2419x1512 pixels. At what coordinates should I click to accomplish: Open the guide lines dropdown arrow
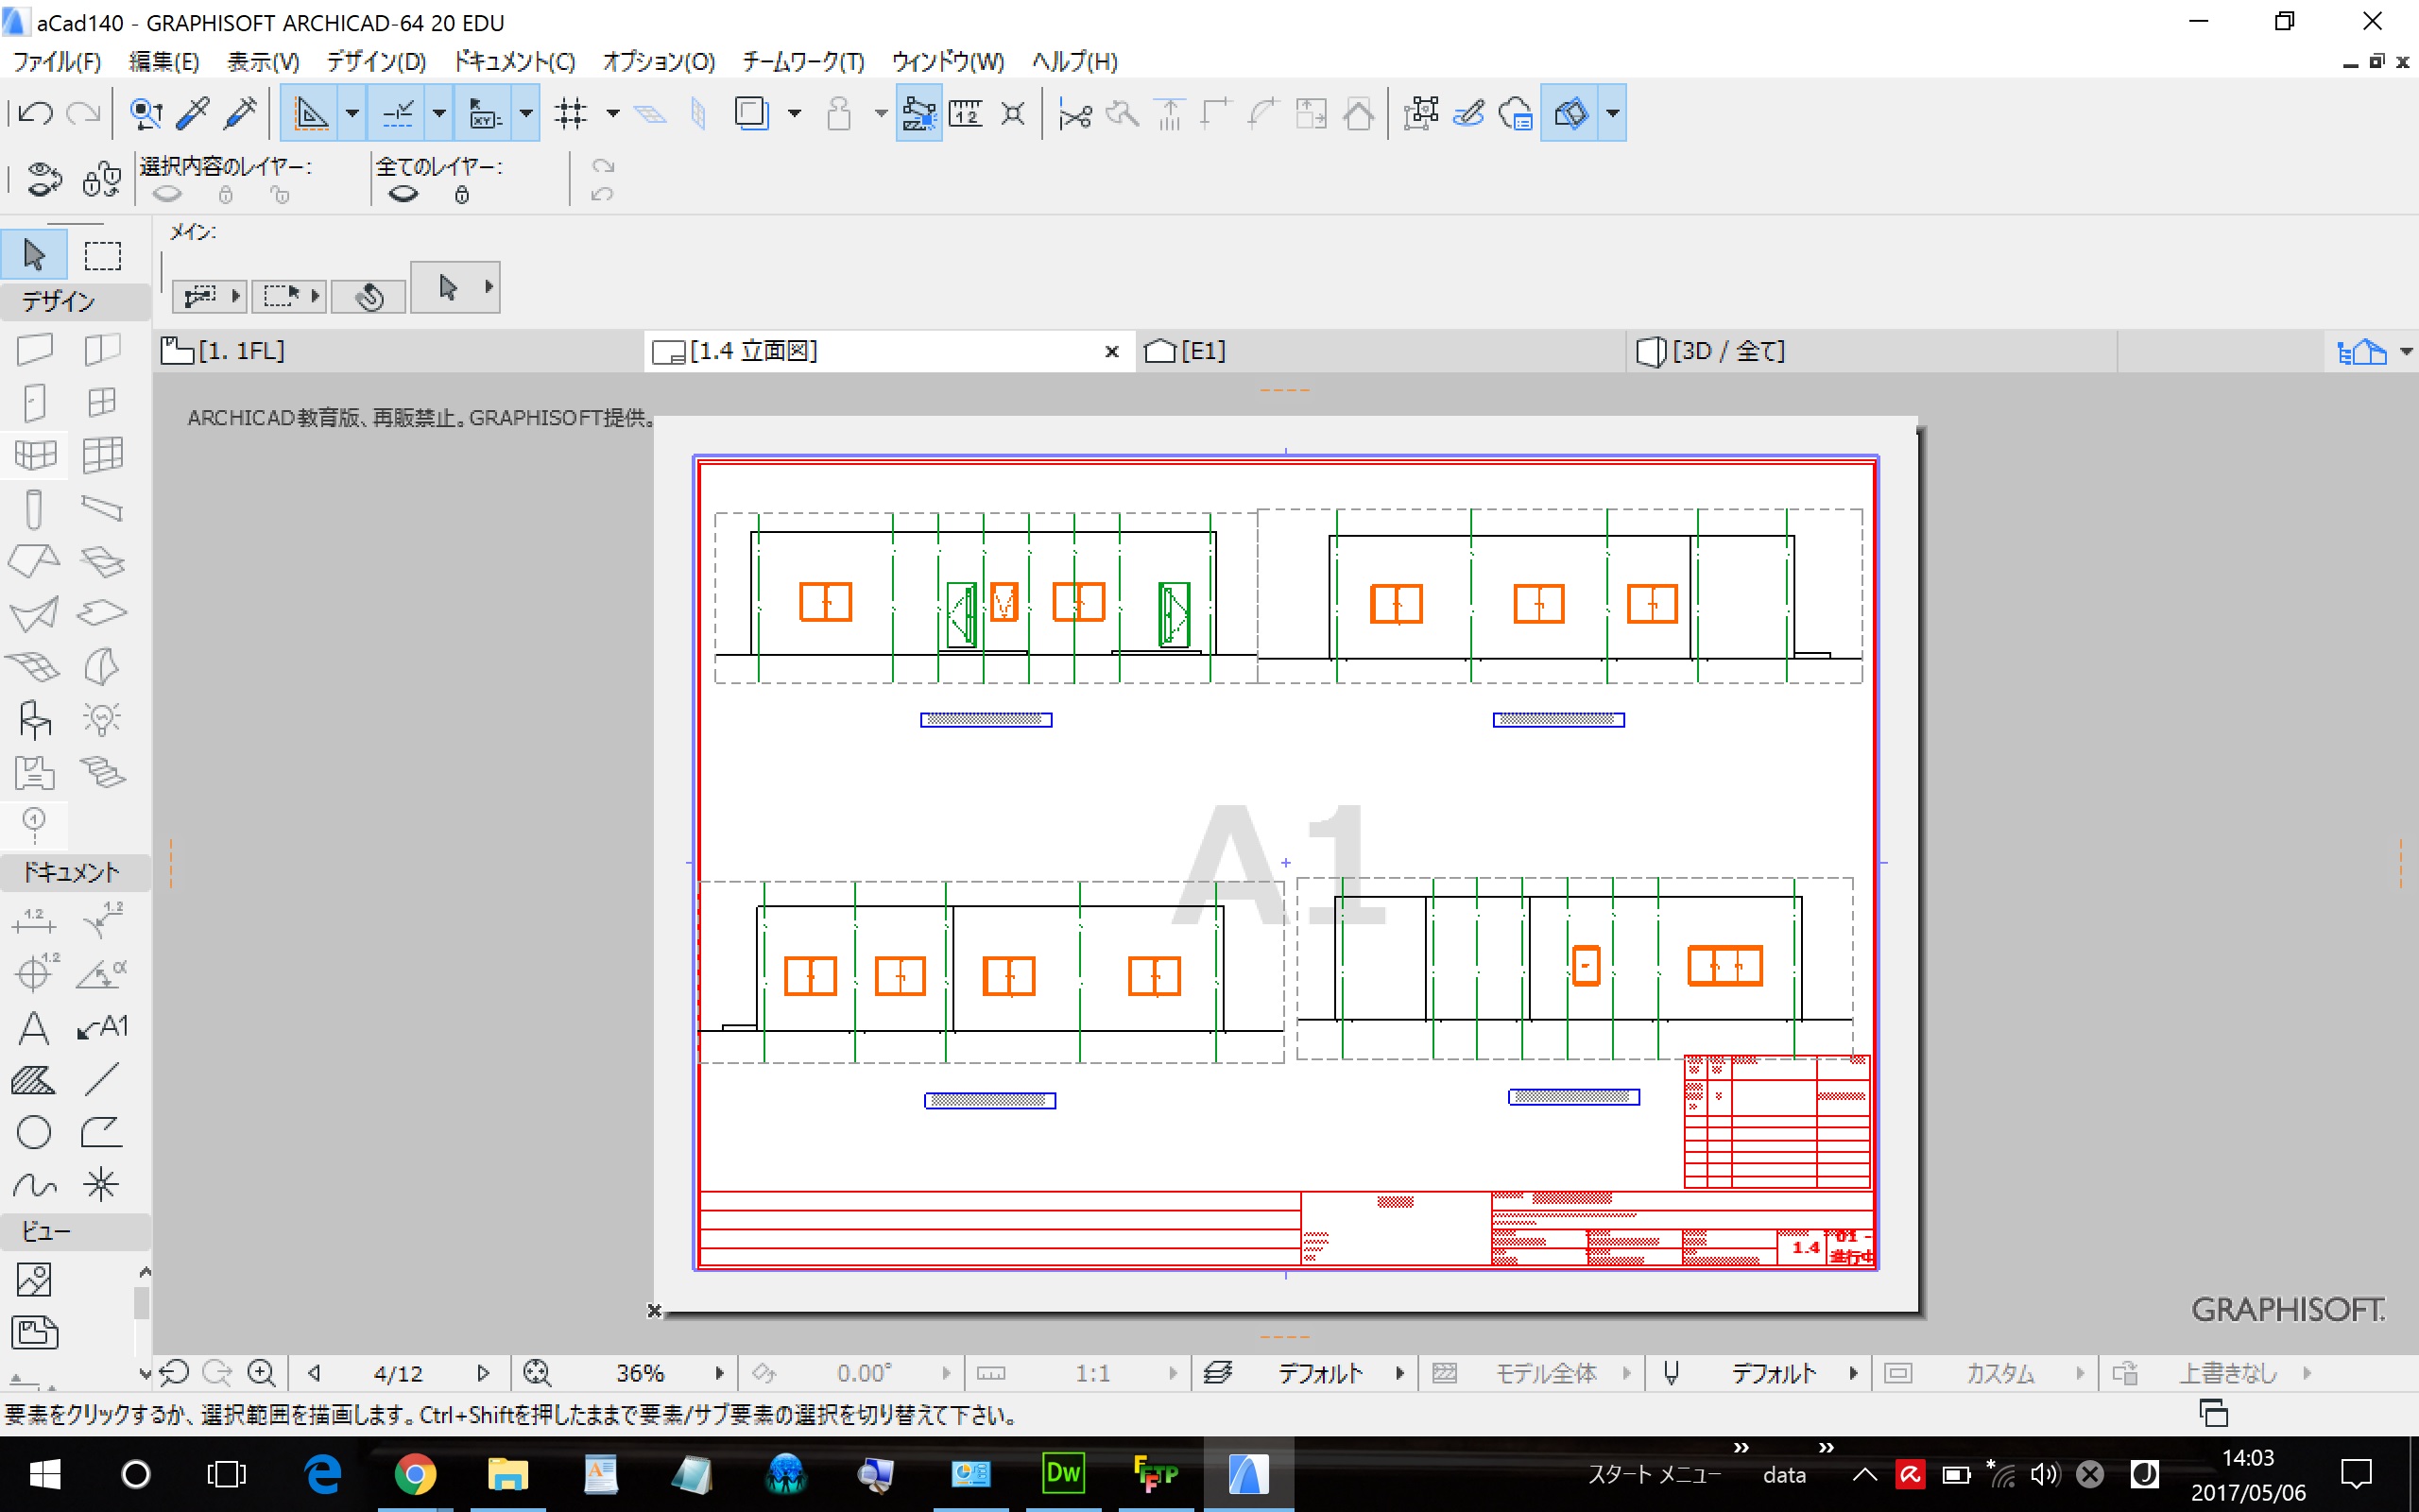click(x=352, y=114)
